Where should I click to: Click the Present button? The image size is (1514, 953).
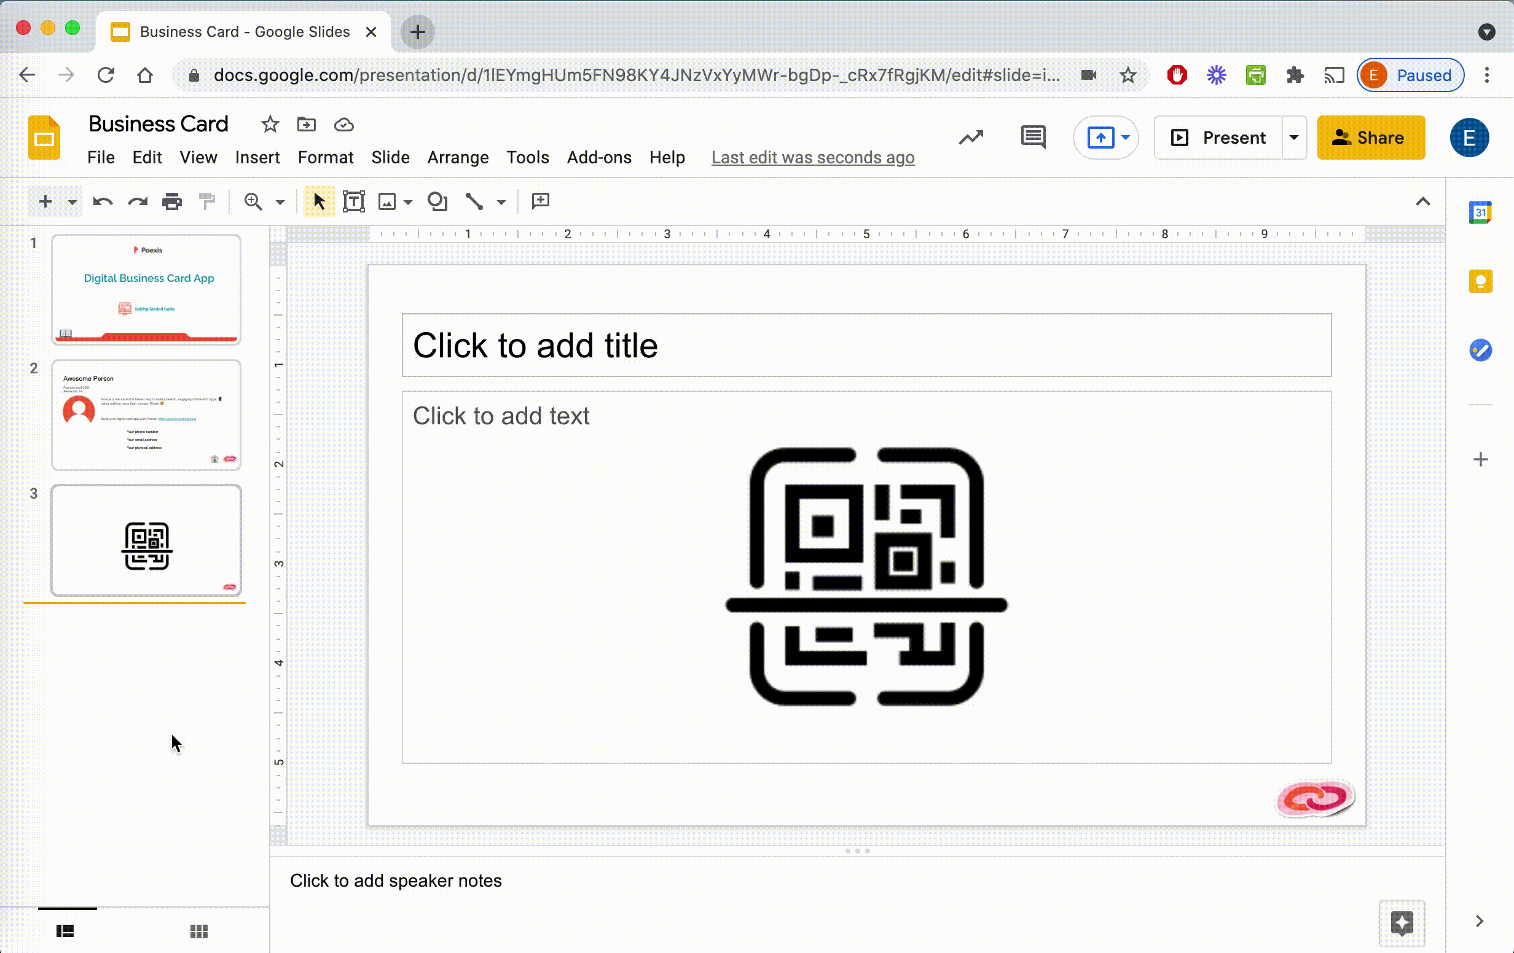(x=1218, y=138)
